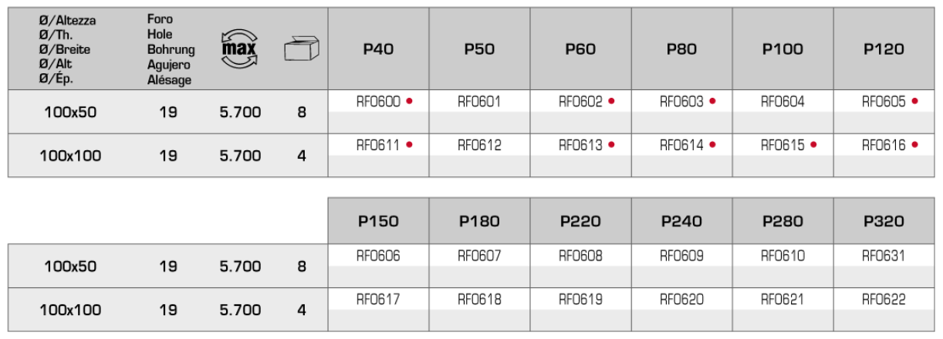Click the red dot beside RF0616

[x=914, y=144]
